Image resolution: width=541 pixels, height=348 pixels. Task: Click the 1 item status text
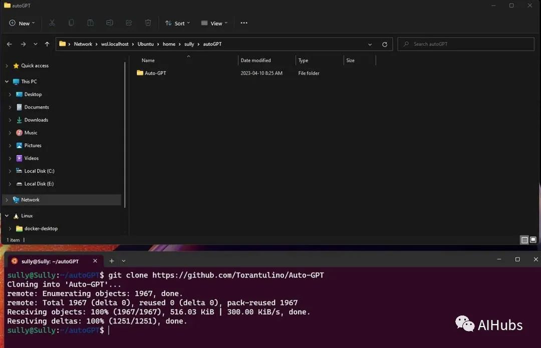pyautogui.click(x=13, y=240)
